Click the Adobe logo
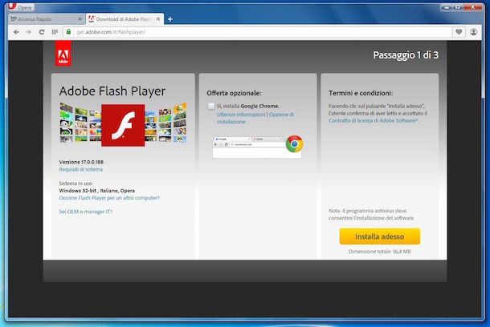490x327 pixels. pos(63,54)
